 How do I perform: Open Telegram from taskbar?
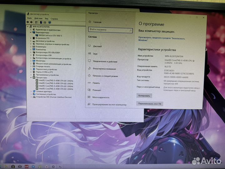pos(33,166)
